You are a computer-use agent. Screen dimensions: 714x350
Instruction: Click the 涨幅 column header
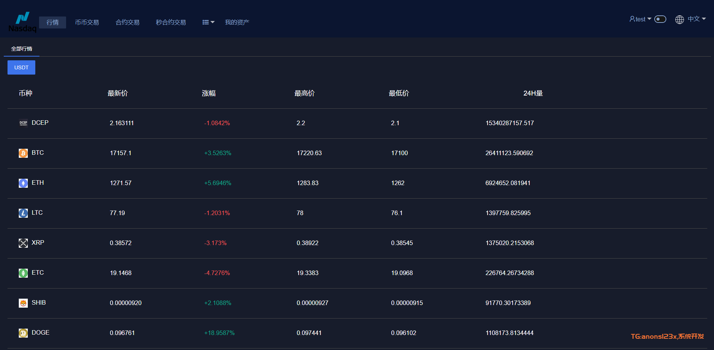click(x=209, y=93)
